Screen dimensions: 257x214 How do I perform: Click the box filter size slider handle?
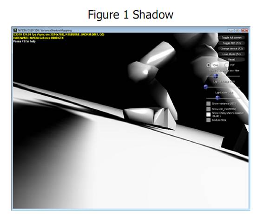click(216, 76)
